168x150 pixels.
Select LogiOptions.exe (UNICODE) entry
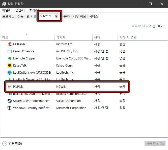[32, 73]
